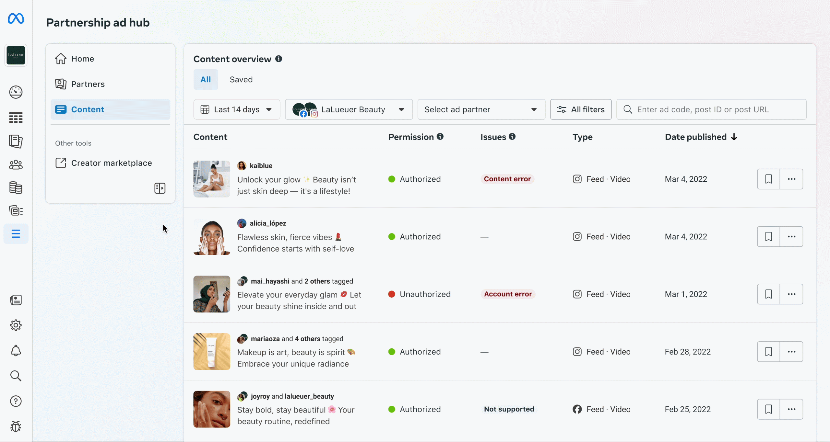Open the help question mark icon
The height and width of the screenshot is (442, 830).
click(16, 401)
